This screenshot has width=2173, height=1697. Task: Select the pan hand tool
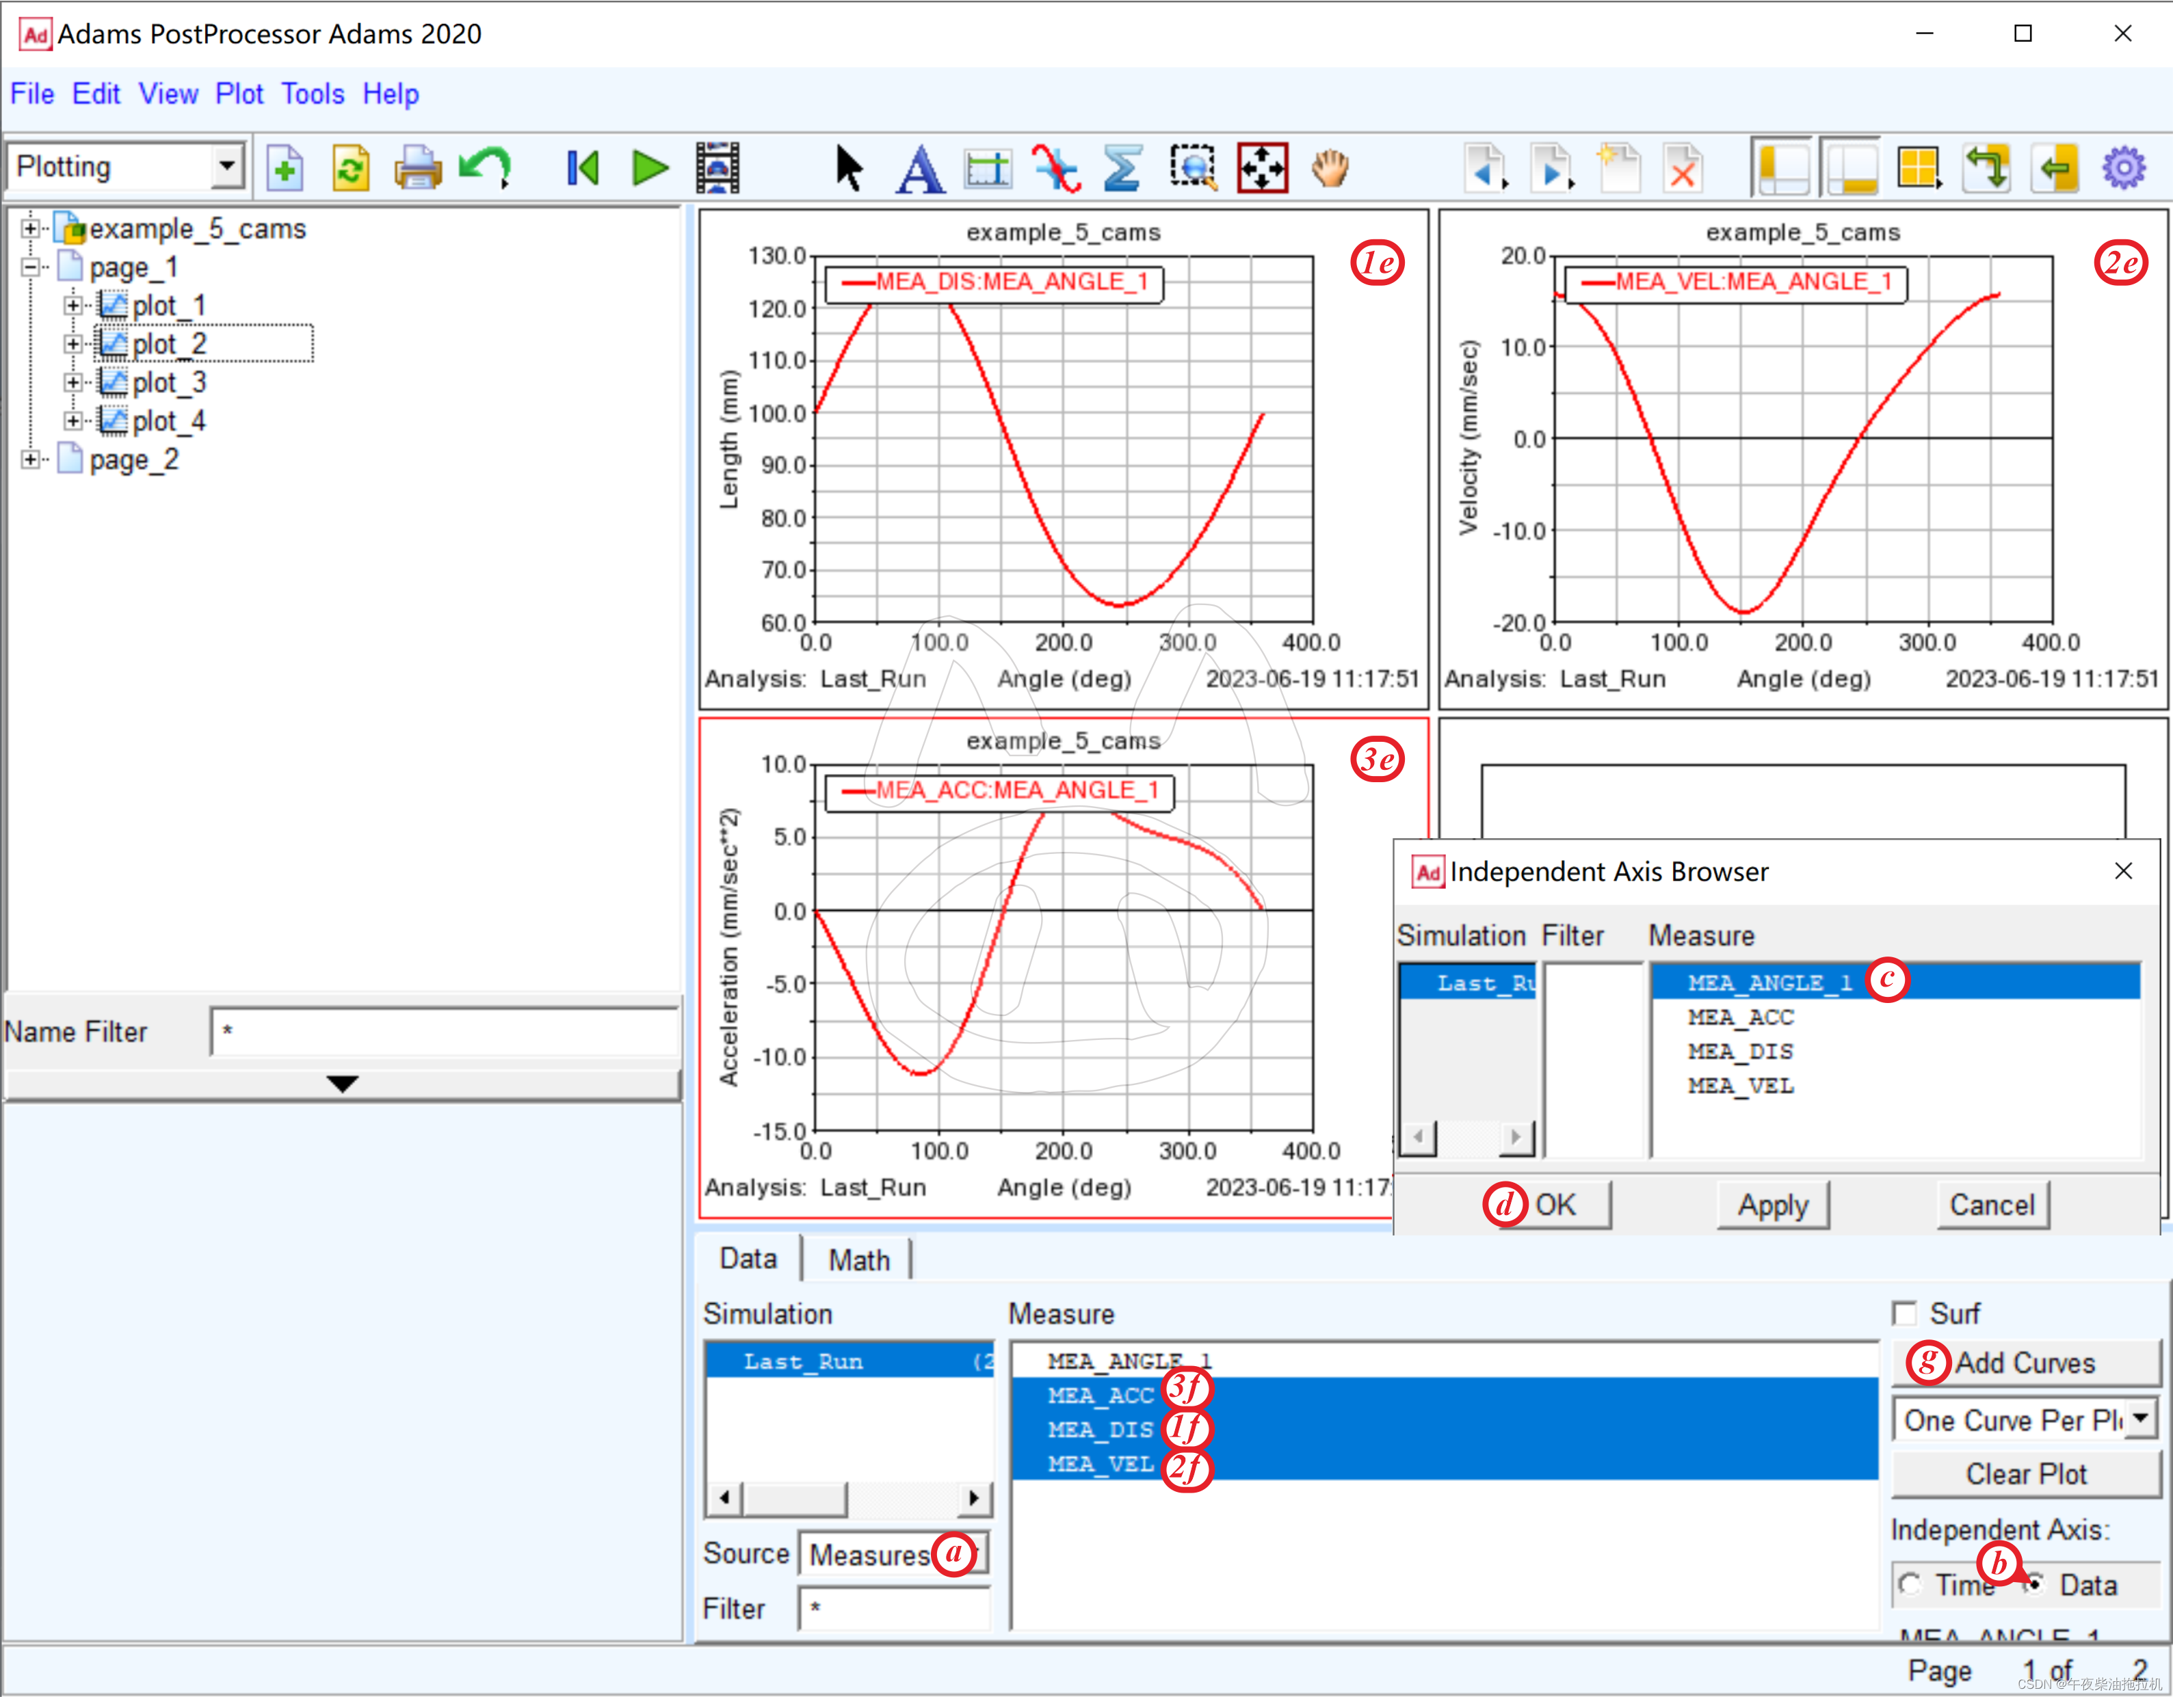tap(1329, 168)
